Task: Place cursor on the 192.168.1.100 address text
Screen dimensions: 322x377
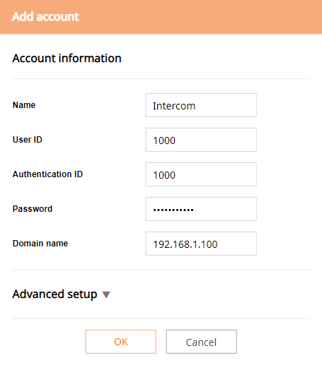Action: point(185,244)
